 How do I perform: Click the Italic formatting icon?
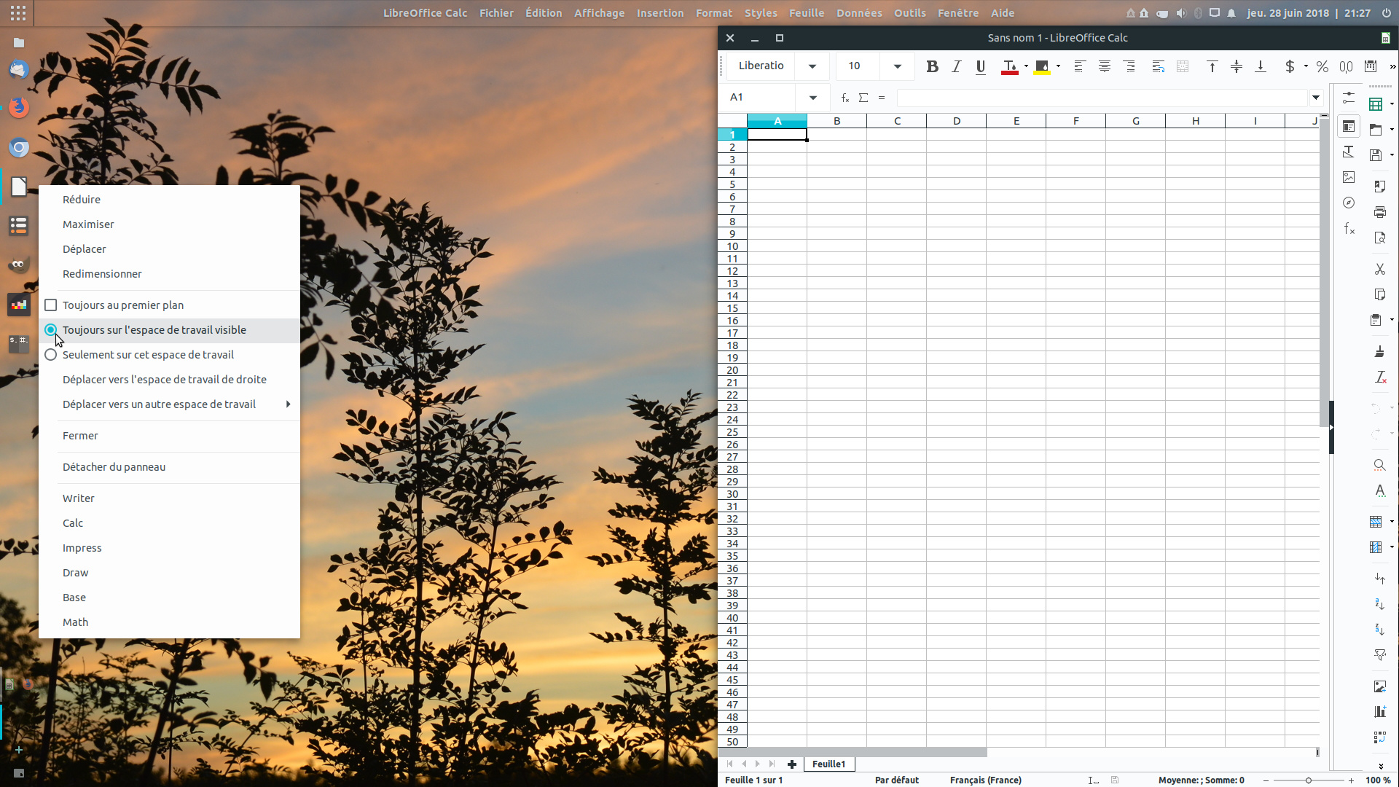tap(957, 66)
